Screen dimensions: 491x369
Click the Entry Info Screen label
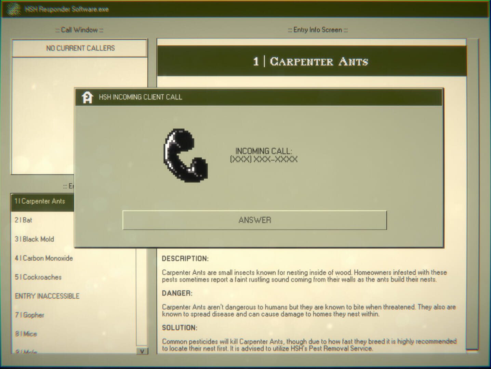[x=317, y=30]
